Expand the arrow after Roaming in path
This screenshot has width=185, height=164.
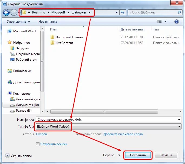[48, 12]
